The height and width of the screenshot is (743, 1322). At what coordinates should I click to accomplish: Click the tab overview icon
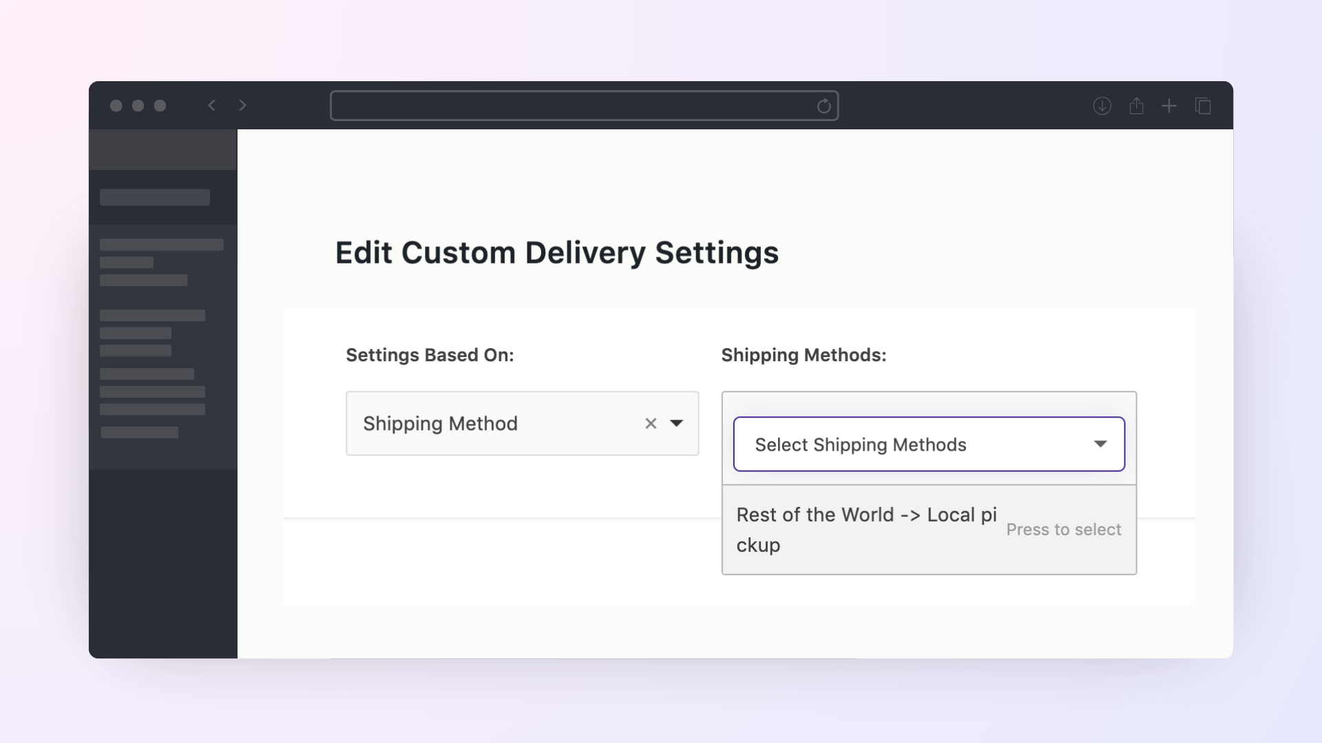1202,106
